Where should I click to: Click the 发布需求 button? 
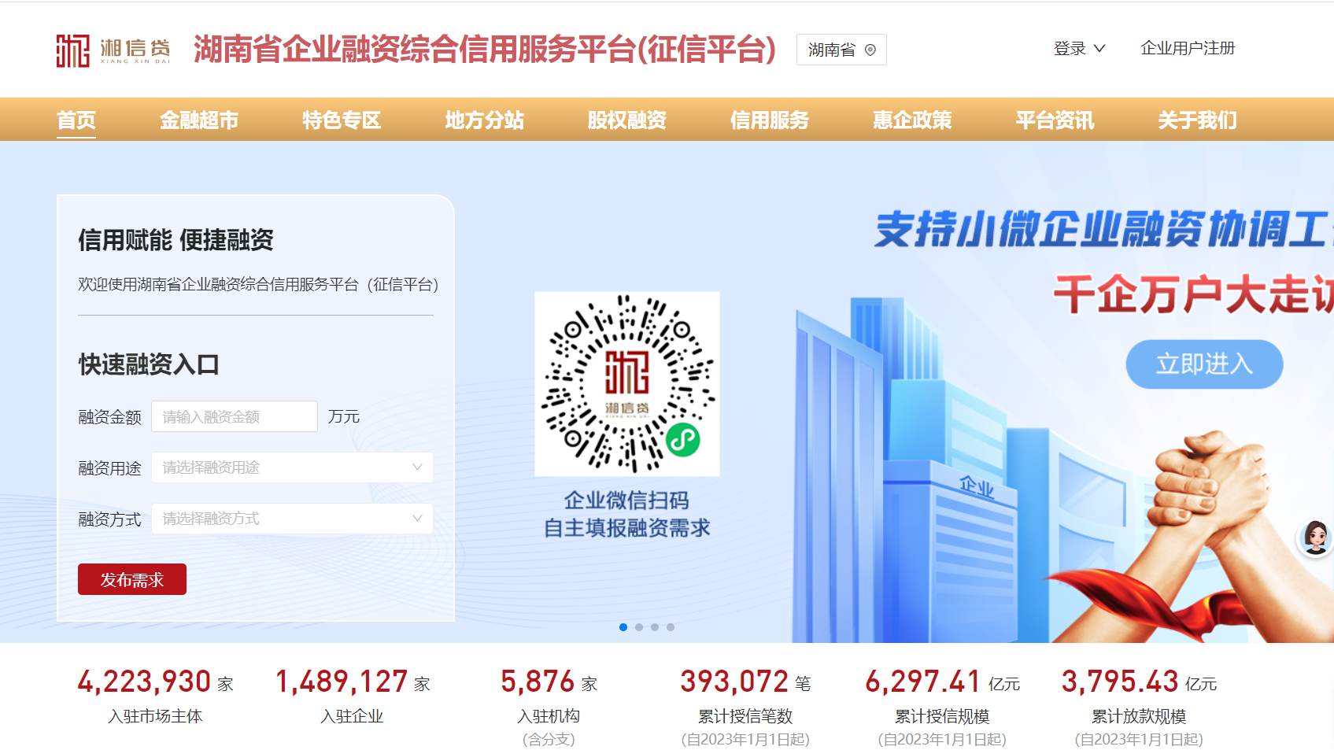click(132, 579)
